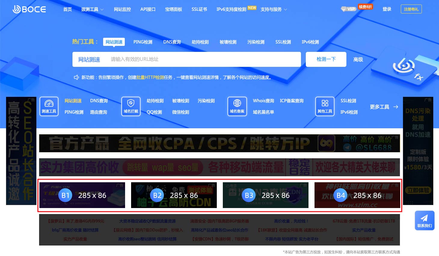439x256 pixels.
Task: Open the B2 柚子云高防CDN ad banner
Action: 174,195
